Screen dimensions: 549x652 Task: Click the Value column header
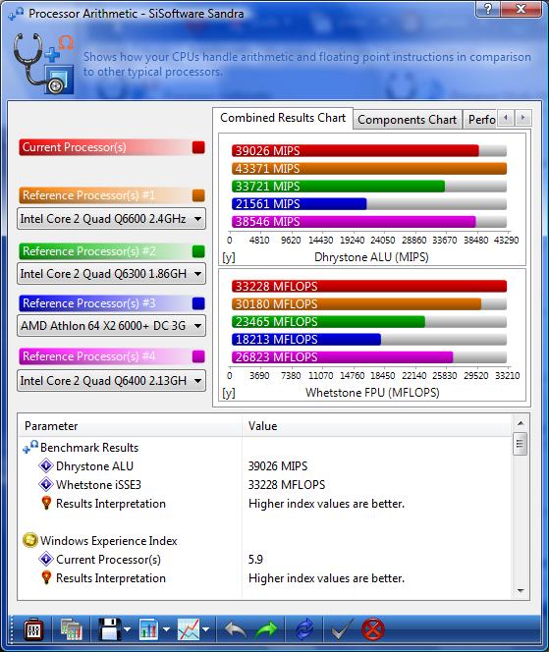(376, 426)
